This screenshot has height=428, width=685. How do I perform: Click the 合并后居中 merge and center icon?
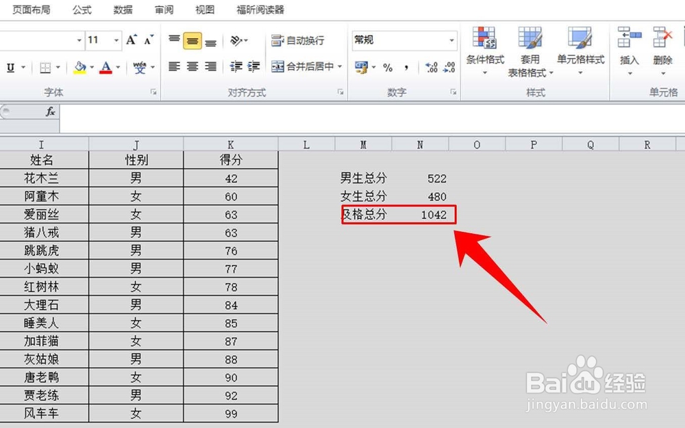[277, 66]
